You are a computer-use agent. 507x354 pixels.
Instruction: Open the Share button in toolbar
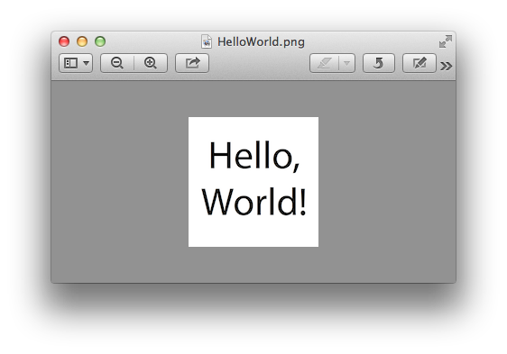click(x=192, y=63)
